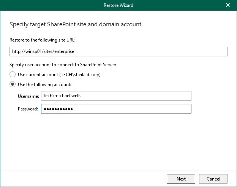Click into the Username text box

pyautogui.click(x=116, y=96)
